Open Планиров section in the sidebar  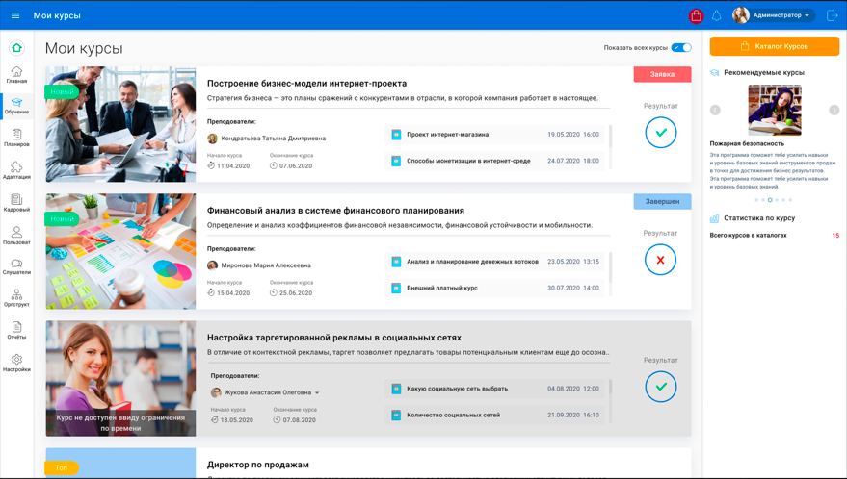[16, 139]
